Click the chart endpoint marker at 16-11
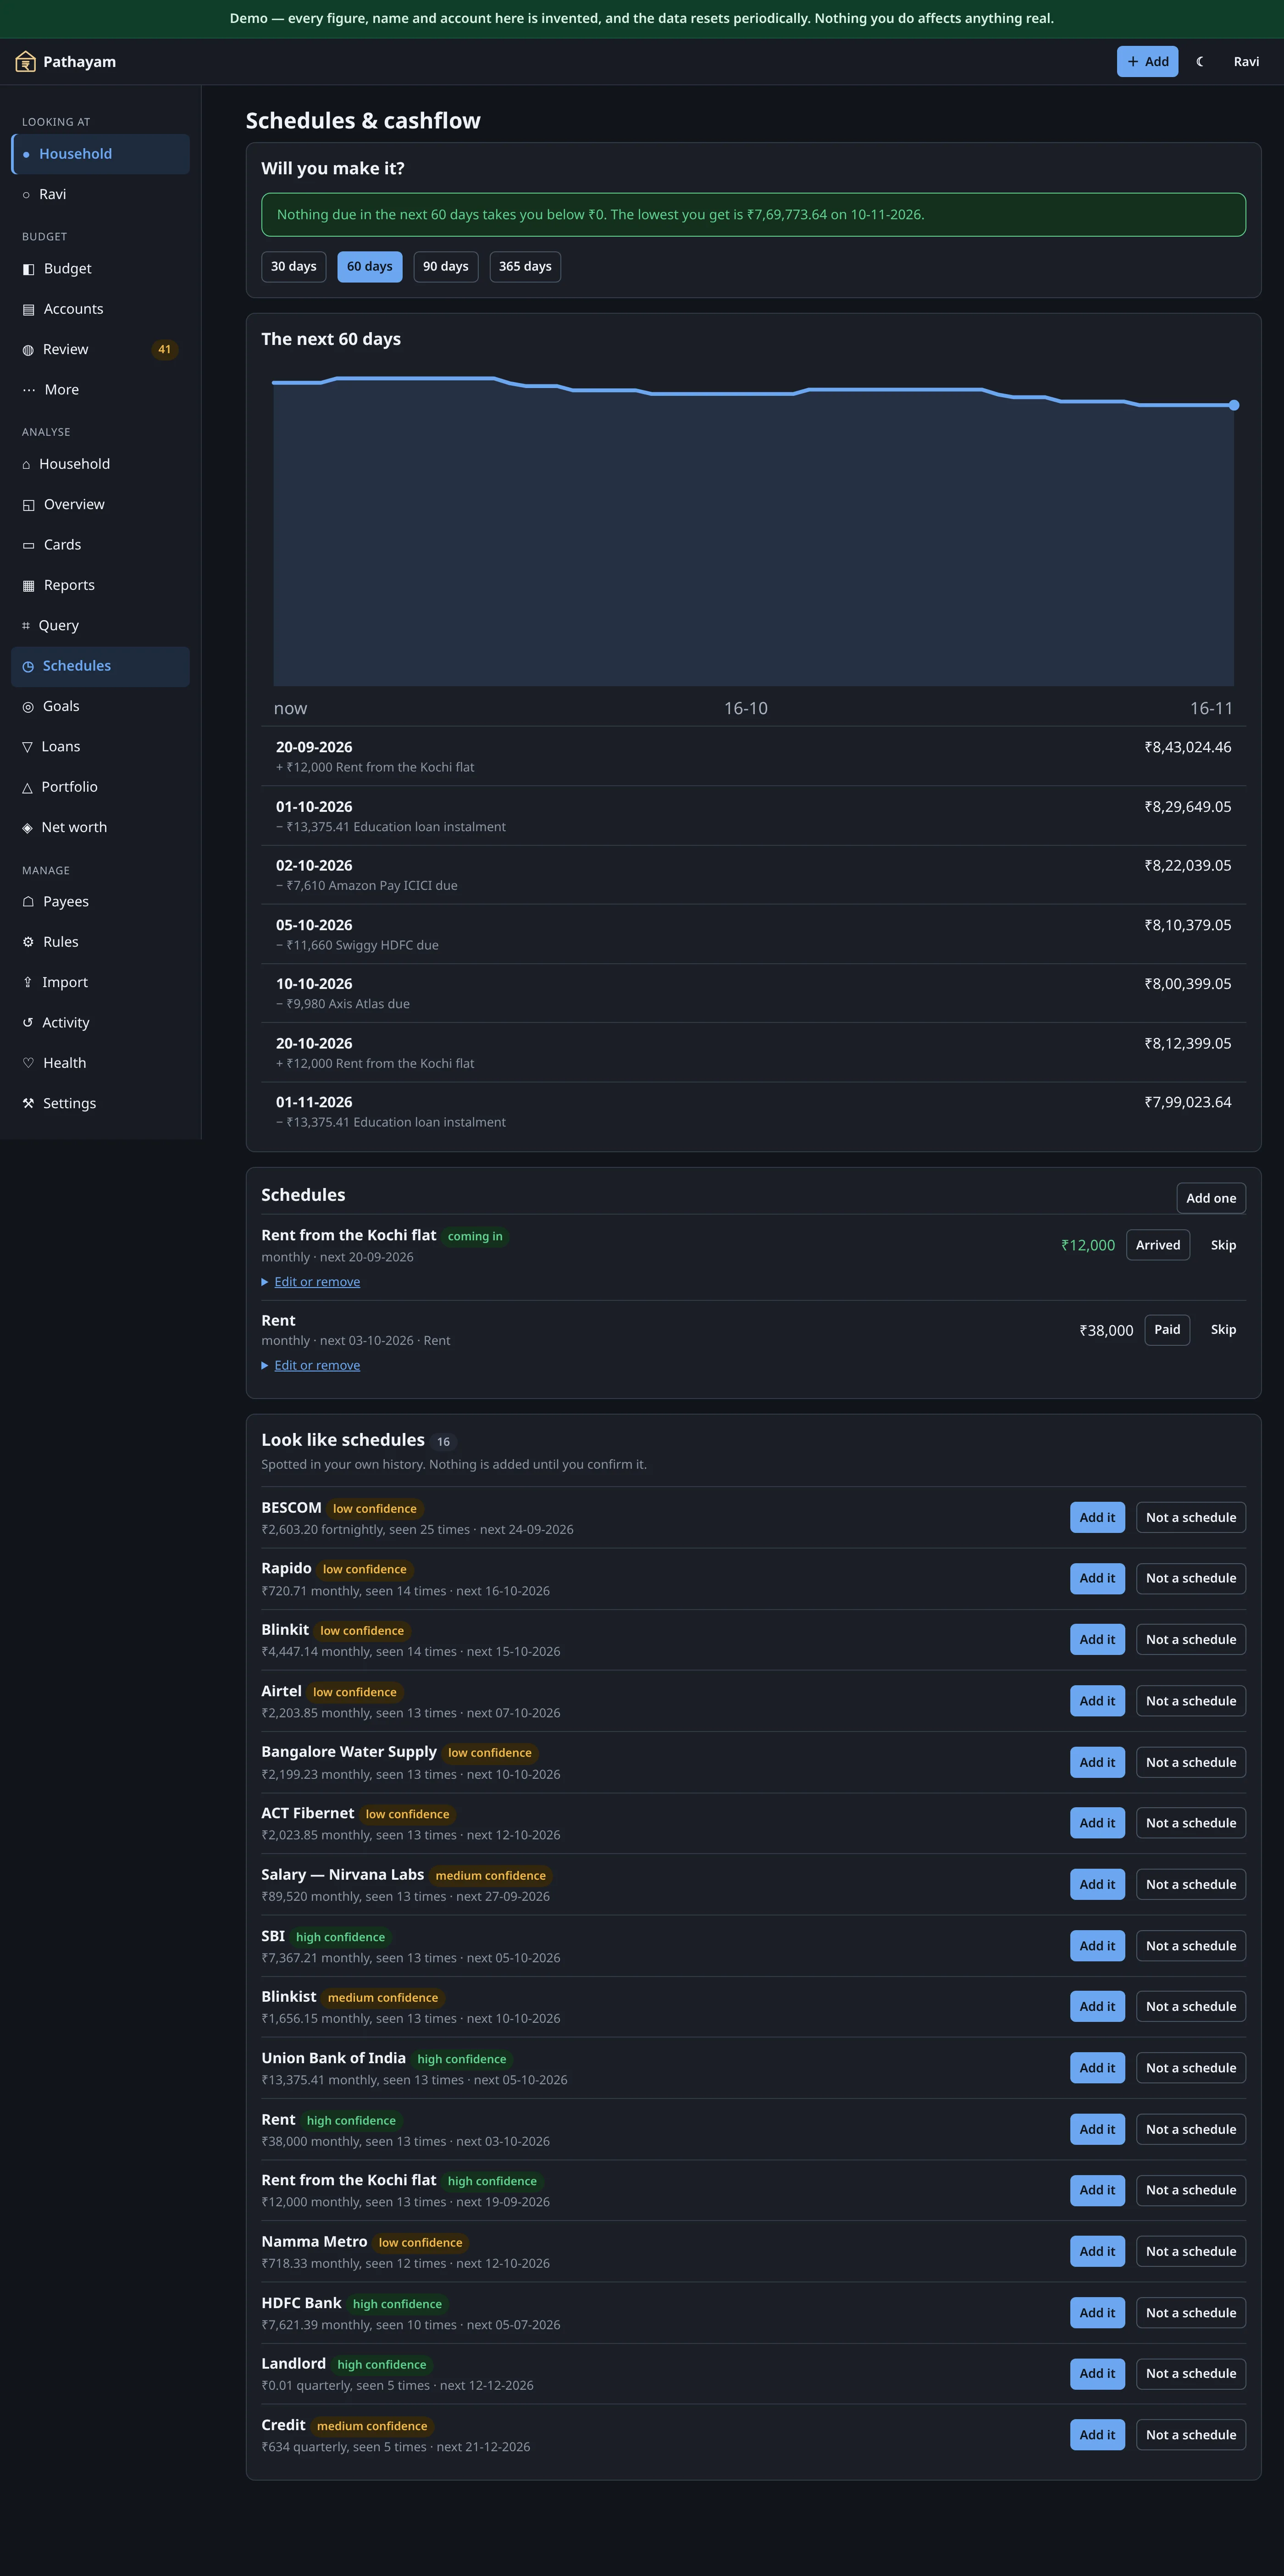This screenshot has height=2576, width=1284. (1234, 406)
